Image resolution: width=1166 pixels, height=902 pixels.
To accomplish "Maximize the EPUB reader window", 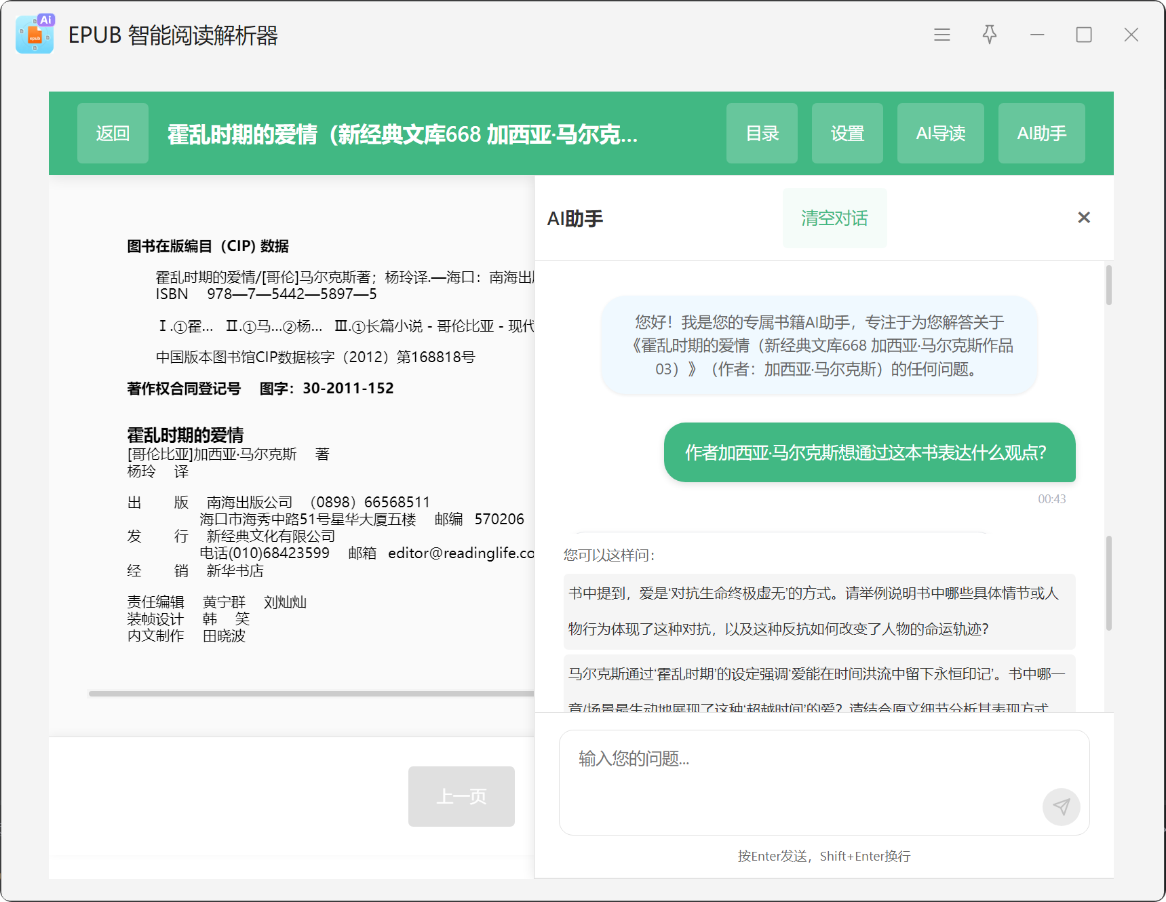I will pos(1084,35).
